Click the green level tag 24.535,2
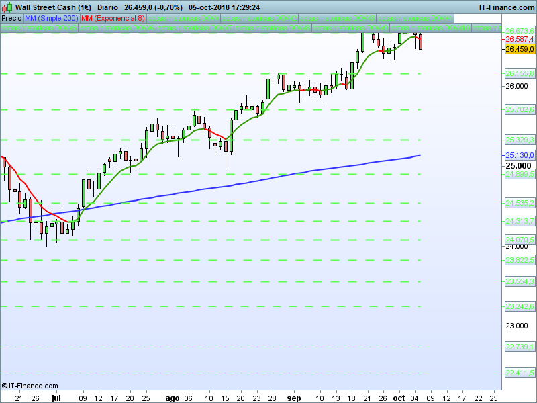This screenshot has height=403, width=537. (x=520, y=203)
